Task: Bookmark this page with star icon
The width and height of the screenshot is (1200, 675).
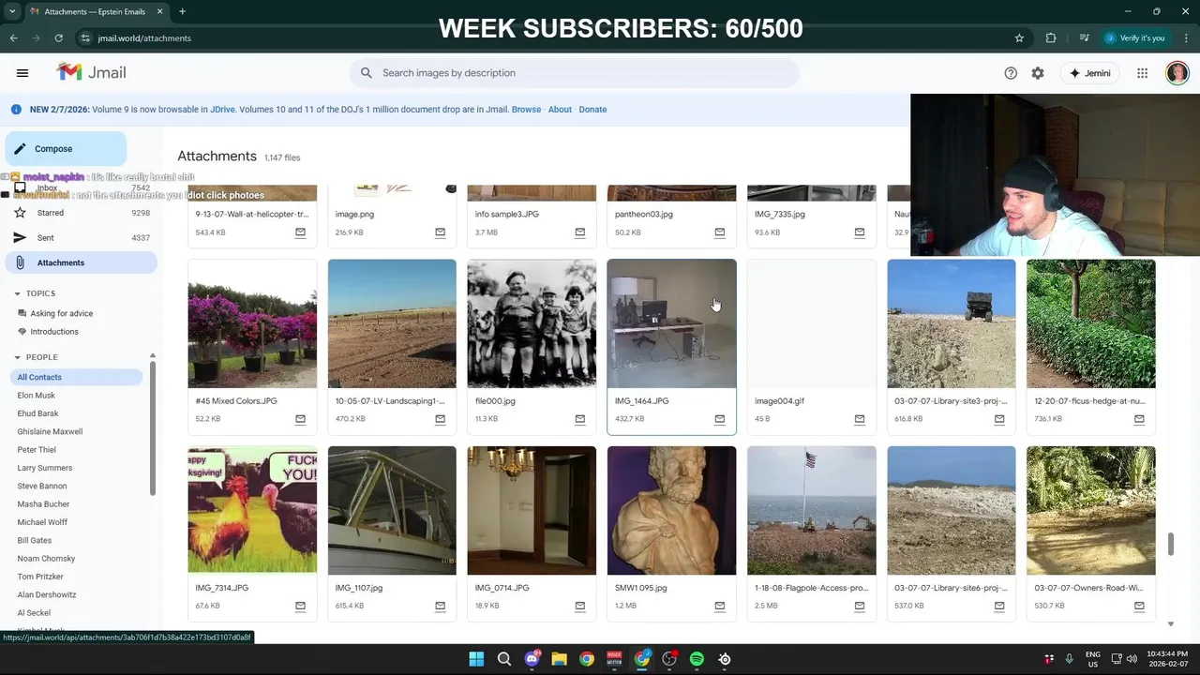Action: point(1019,38)
